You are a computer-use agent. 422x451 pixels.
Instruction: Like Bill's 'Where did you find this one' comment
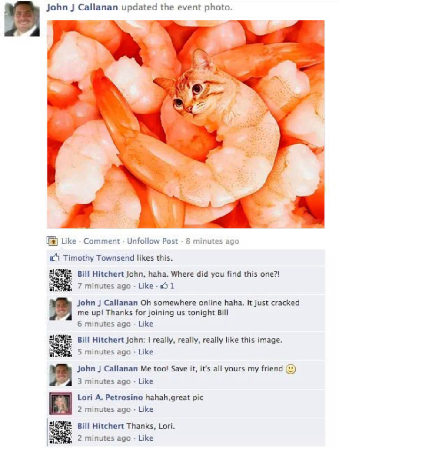[146, 286]
